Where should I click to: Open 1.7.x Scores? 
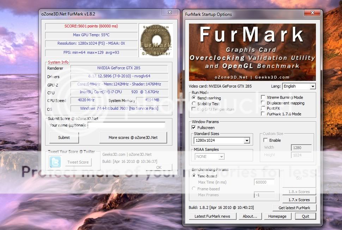click(x=299, y=199)
